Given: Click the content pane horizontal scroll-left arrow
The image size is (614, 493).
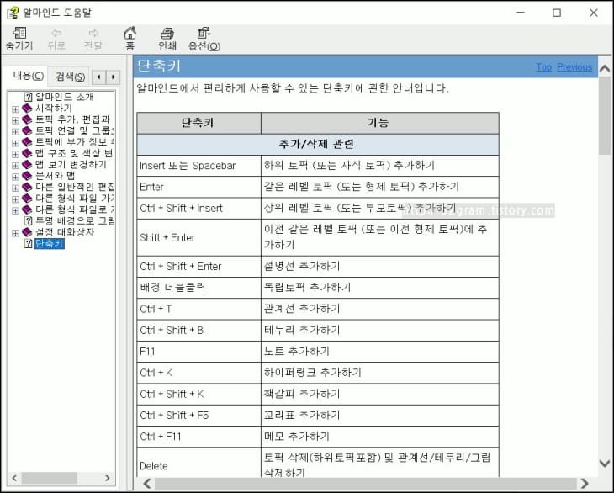Looking at the screenshot, I should click(x=148, y=484).
